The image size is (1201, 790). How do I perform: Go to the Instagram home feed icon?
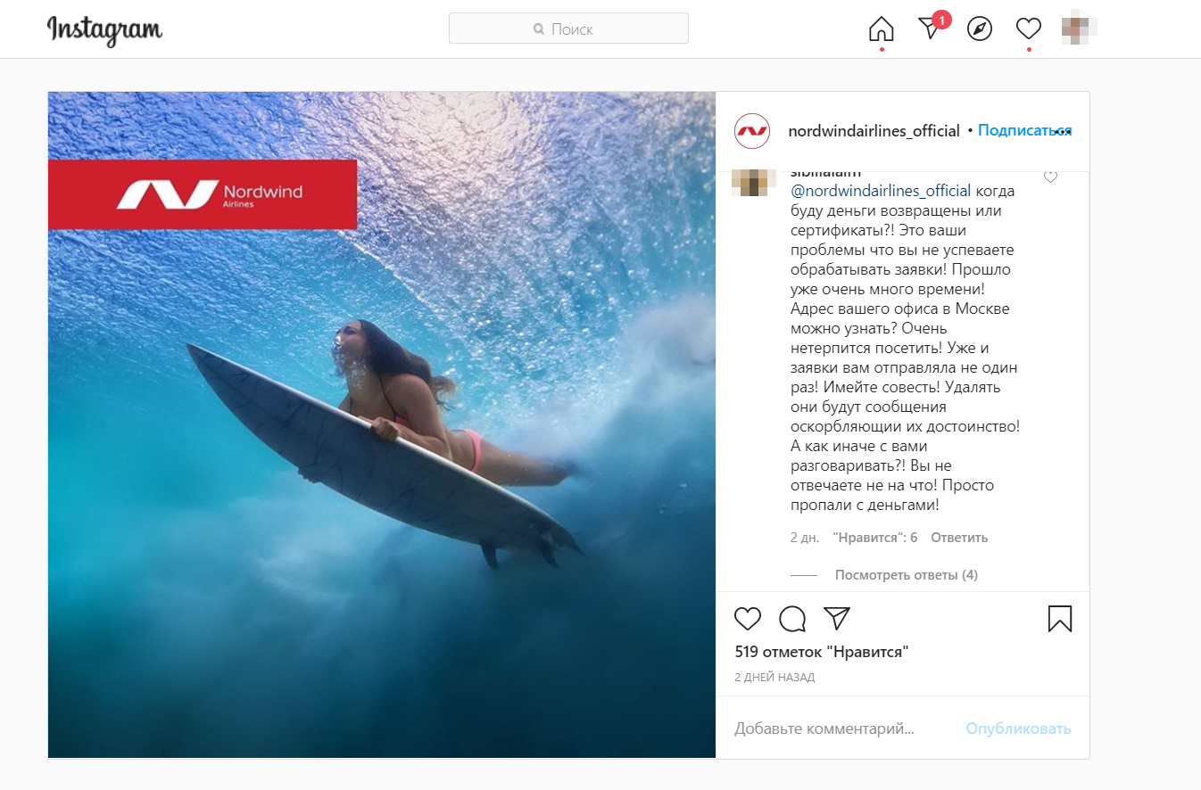pos(881,29)
